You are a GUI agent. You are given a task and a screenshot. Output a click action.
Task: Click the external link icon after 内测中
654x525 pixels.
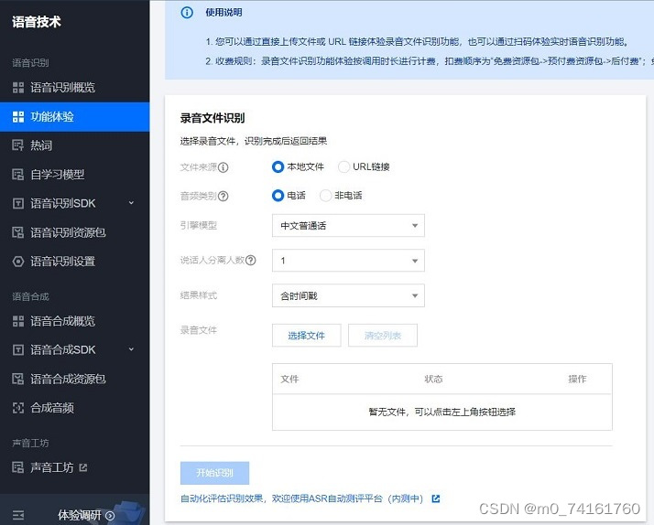[x=436, y=498]
